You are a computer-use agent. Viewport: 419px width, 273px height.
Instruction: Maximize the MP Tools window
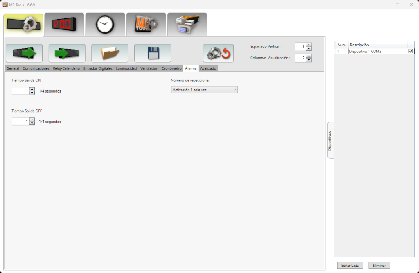[398, 5]
